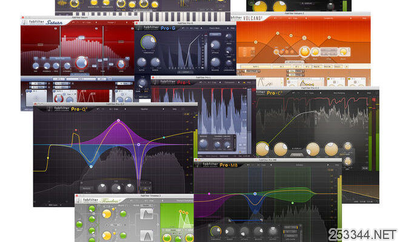Select the lower filter shape thumbnail in Timeless 2

click(x=147, y=235)
